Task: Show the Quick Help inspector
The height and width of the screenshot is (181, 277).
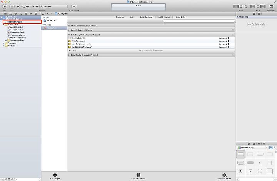Action: [259, 13]
